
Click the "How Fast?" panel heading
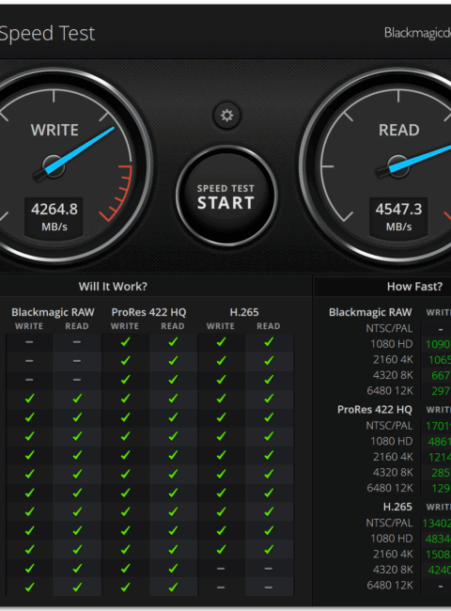pyautogui.click(x=414, y=287)
